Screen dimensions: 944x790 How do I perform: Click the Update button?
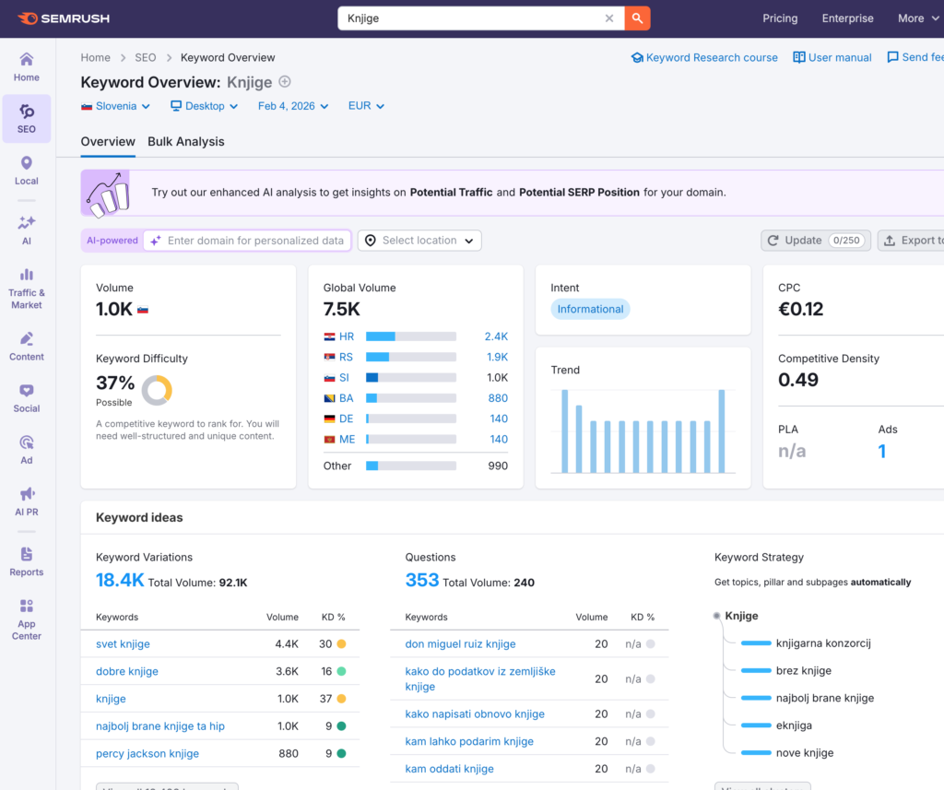point(816,241)
